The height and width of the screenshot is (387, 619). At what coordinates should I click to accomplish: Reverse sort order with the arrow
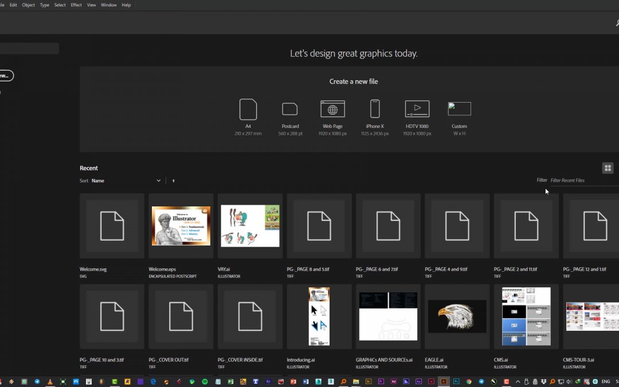click(x=174, y=181)
